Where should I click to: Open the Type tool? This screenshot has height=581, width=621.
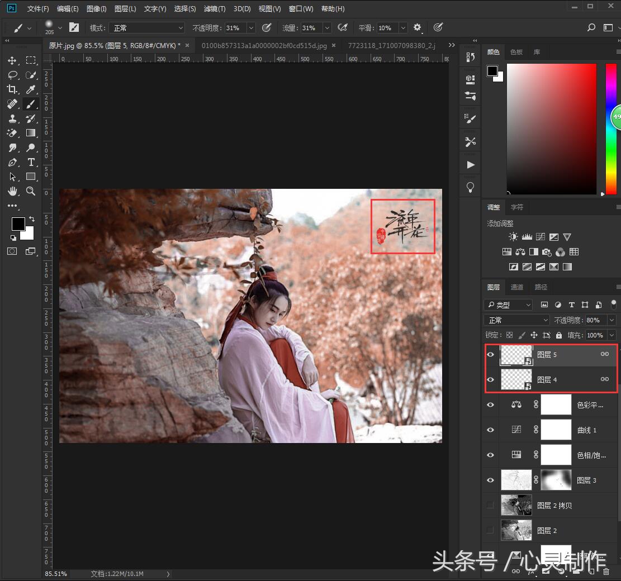point(31,162)
